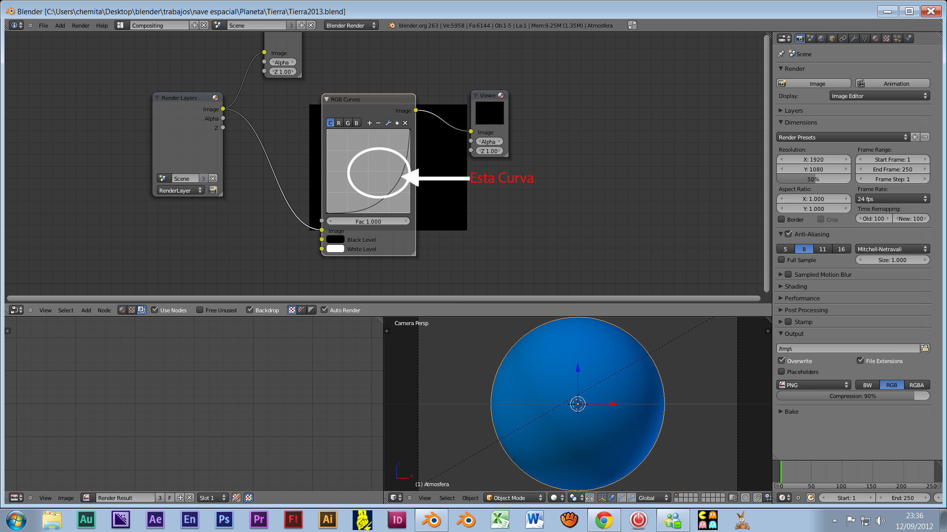The width and height of the screenshot is (947, 532).
Task: Click the Animation render button
Action: [893, 84]
